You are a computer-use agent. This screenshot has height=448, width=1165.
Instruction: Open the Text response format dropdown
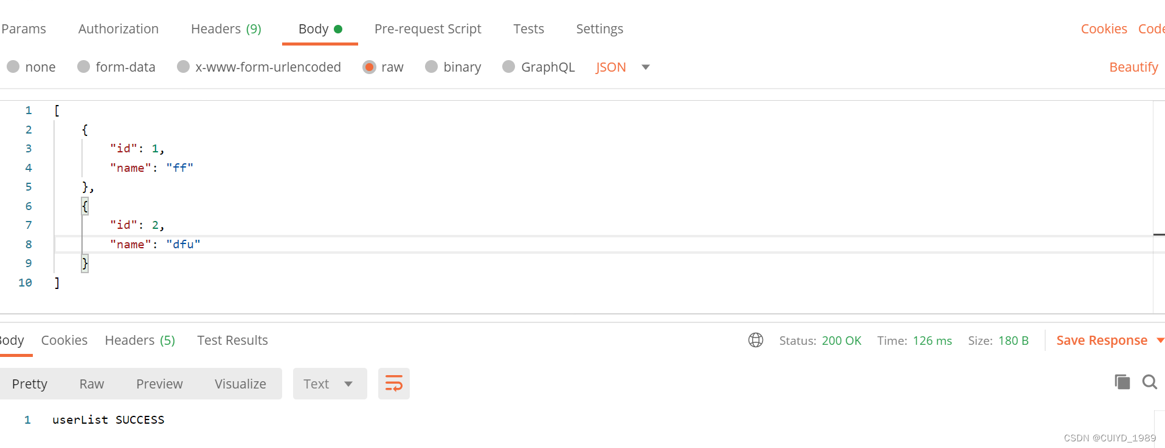tap(329, 383)
